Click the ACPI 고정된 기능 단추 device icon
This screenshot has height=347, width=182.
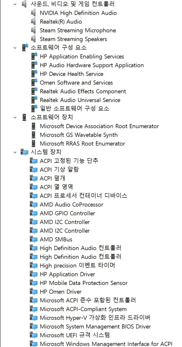click(34, 161)
